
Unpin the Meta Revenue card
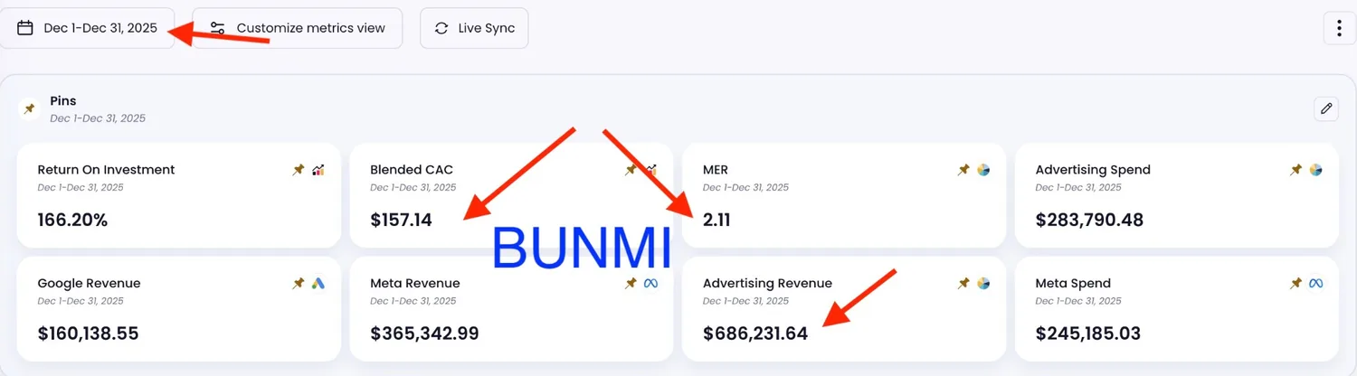631,284
